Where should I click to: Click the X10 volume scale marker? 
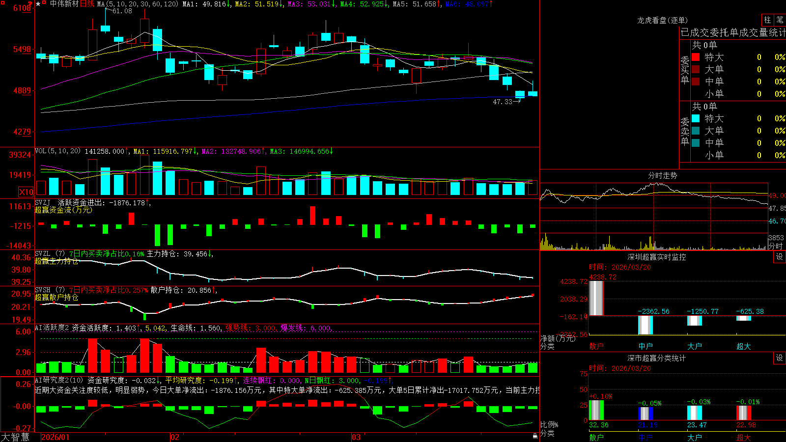(x=26, y=192)
